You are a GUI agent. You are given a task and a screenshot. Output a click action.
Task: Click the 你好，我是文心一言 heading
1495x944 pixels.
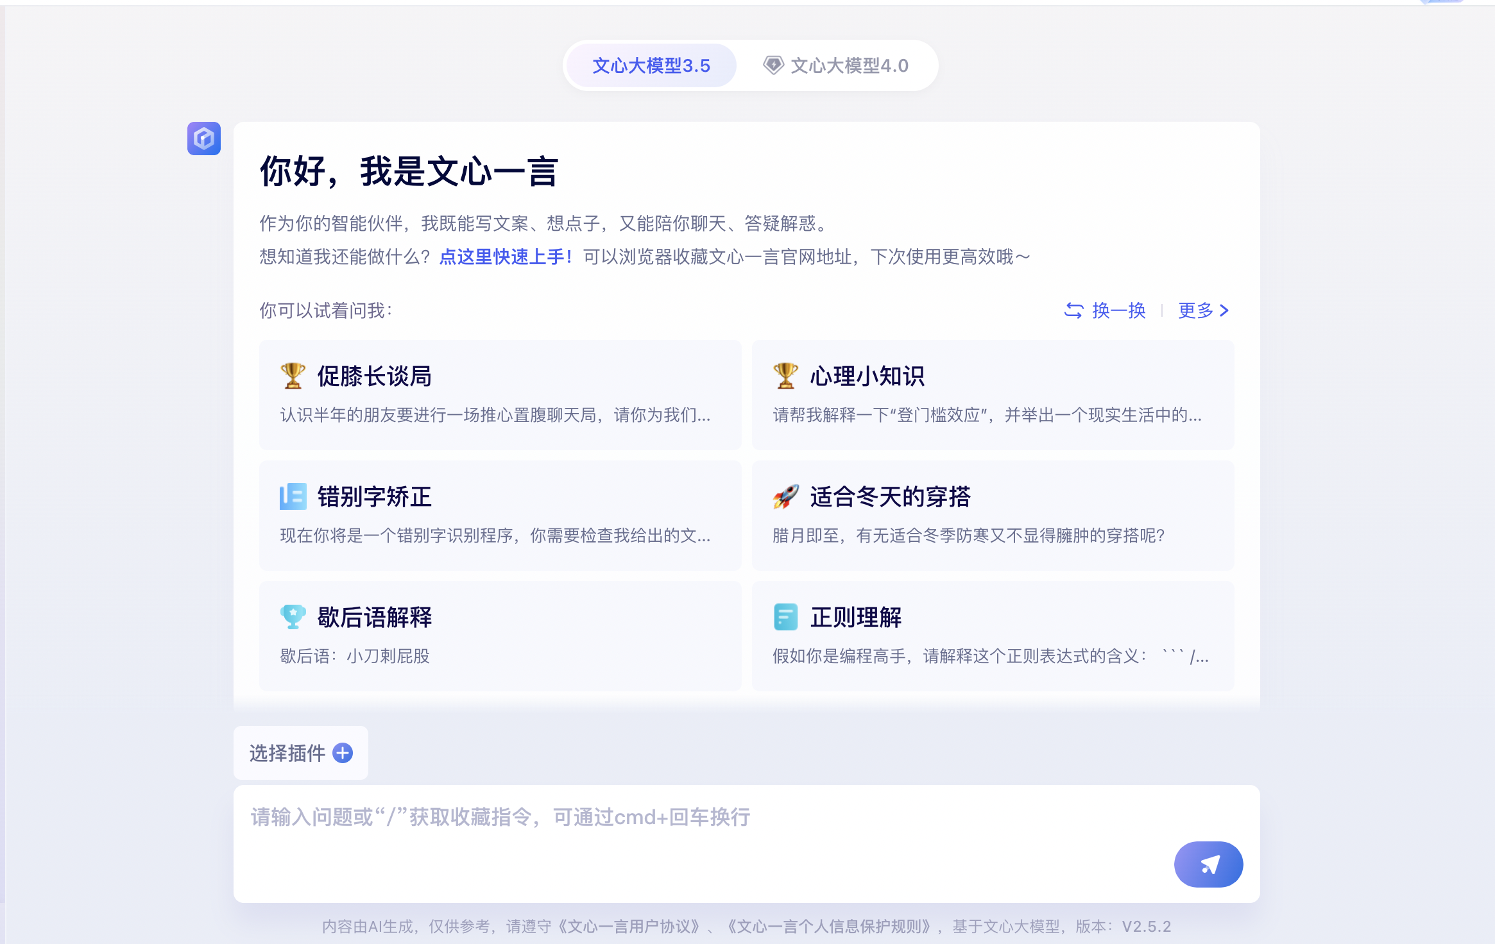[x=409, y=172]
